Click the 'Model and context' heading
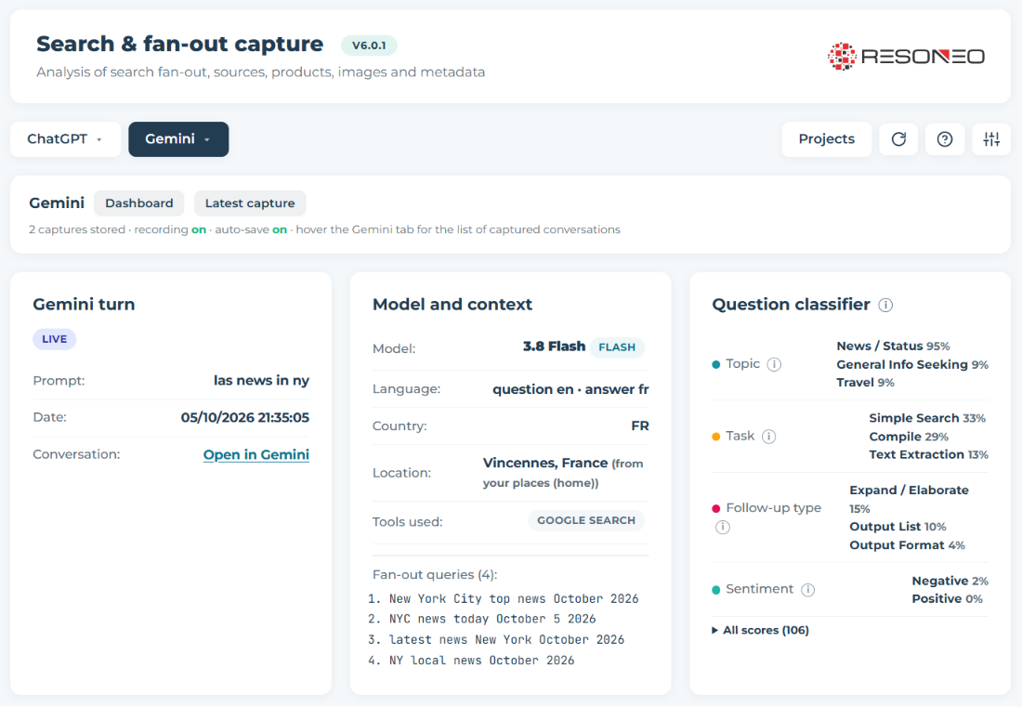Image resolution: width=1022 pixels, height=707 pixels. tap(452, 305)
